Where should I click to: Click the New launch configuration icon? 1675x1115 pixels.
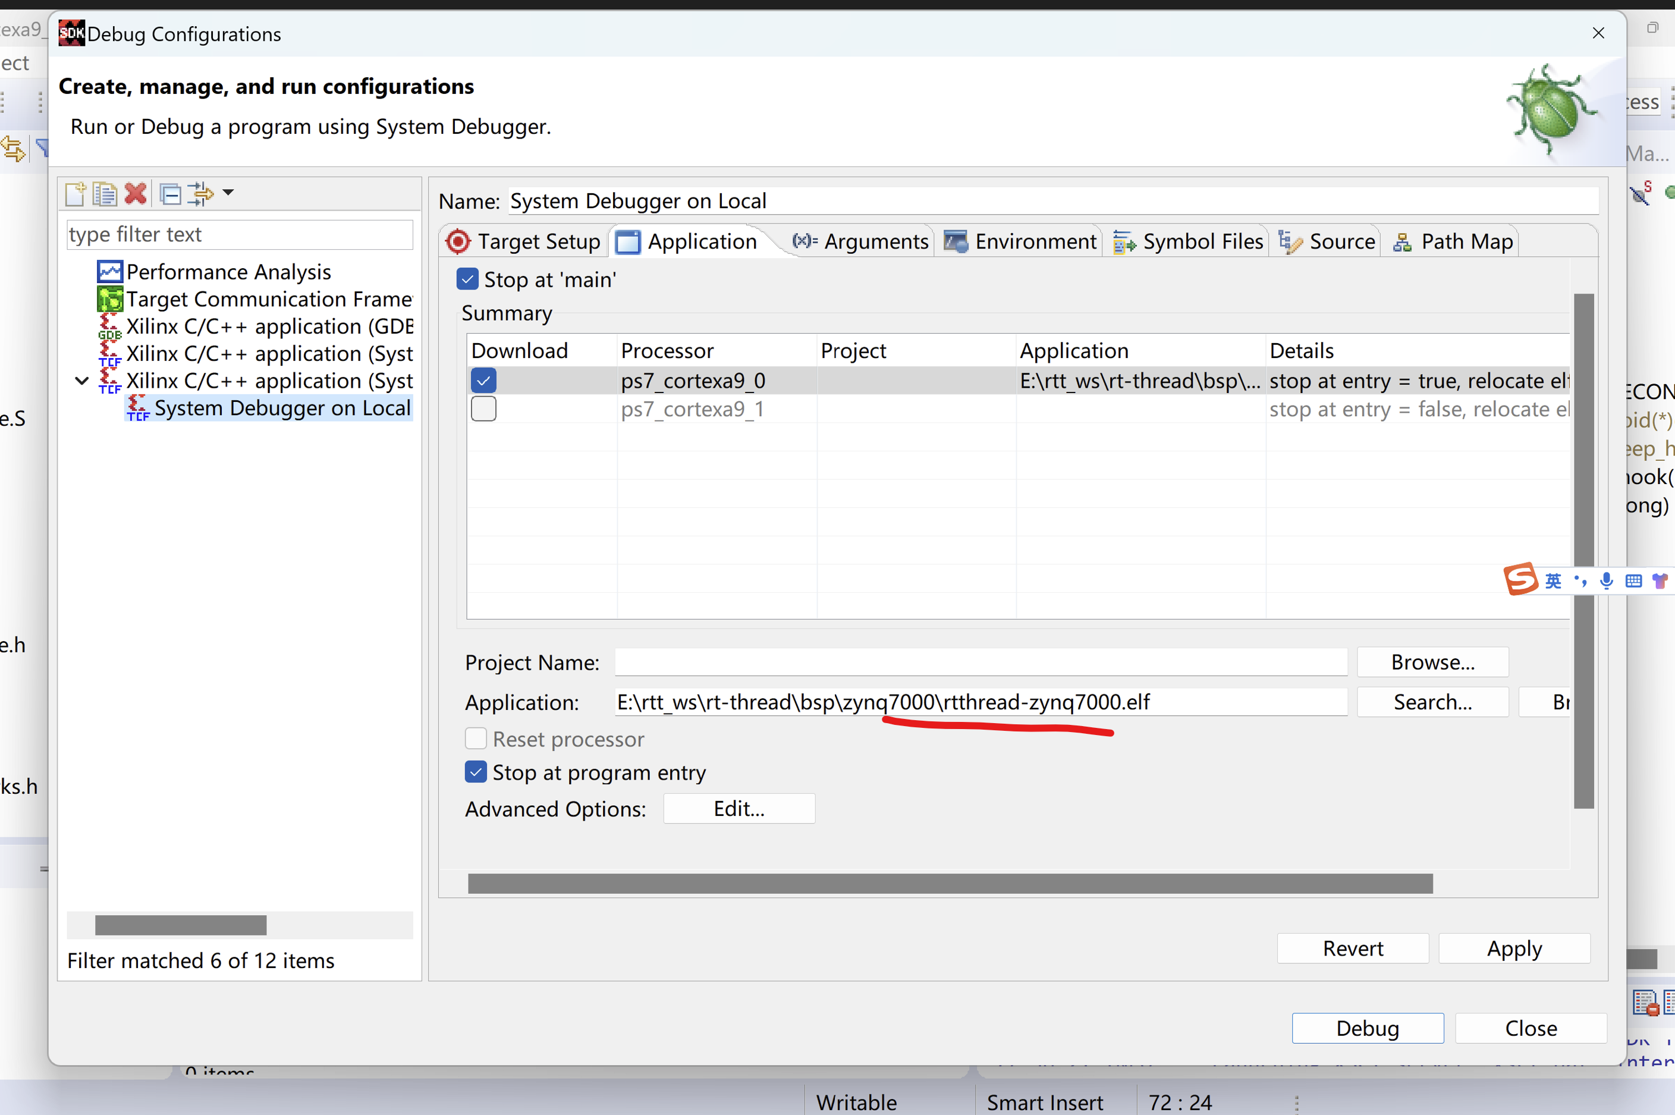coord(76,193)
